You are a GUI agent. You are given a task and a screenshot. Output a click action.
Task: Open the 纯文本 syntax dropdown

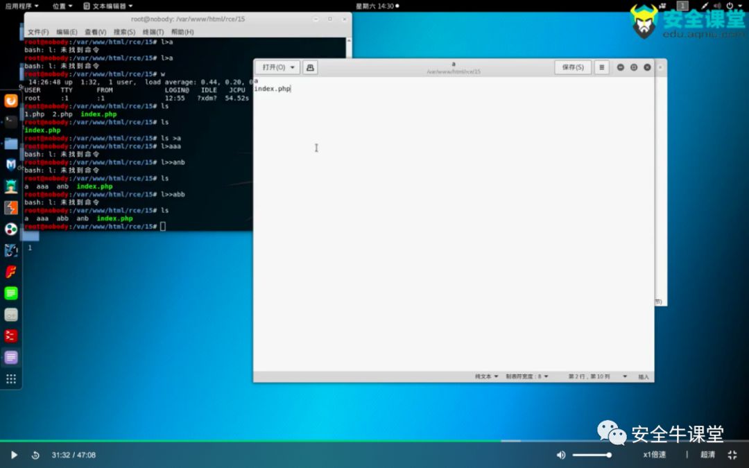click(486, 376)
